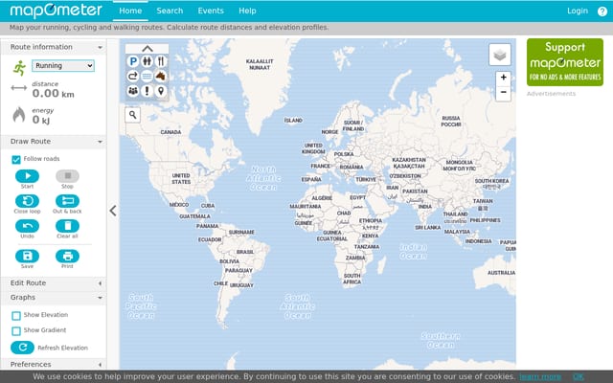Click the Start route button

click(x=27, y=176)
